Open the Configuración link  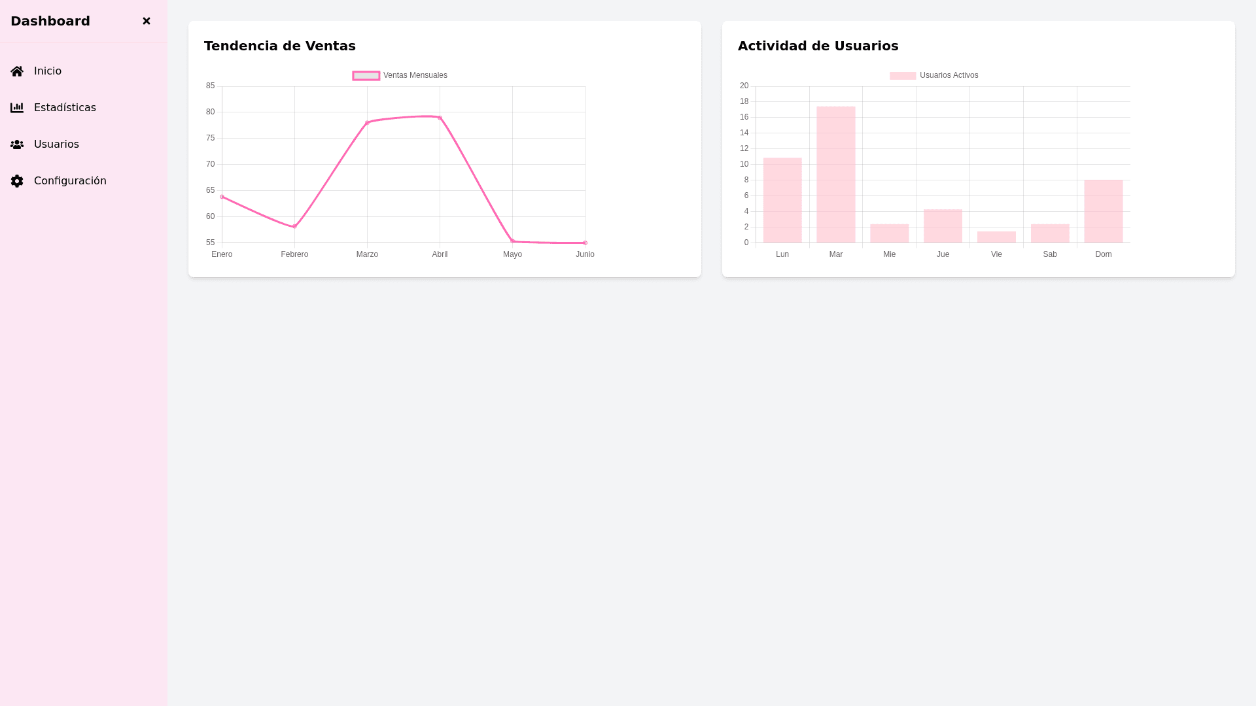coord(70,181)
